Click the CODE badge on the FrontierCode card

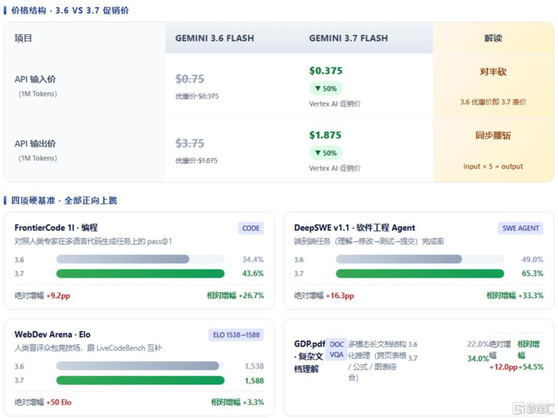coord(251,228)
